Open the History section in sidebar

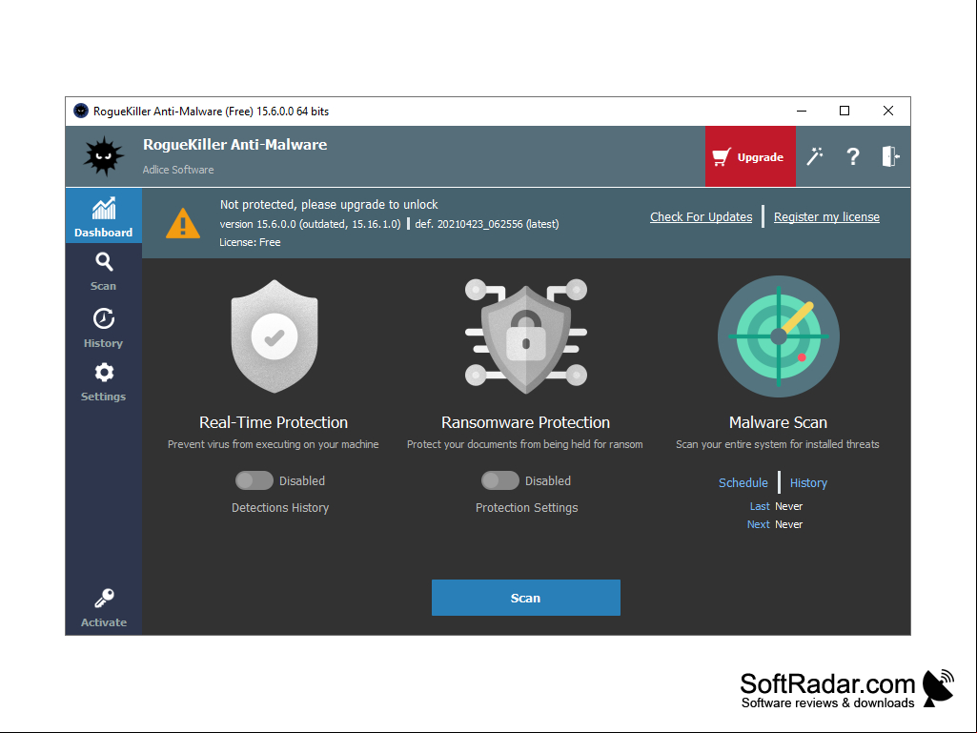pos(104,328)
